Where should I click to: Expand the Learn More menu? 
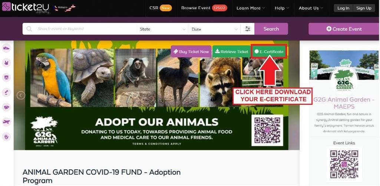[x=251, y=8]
